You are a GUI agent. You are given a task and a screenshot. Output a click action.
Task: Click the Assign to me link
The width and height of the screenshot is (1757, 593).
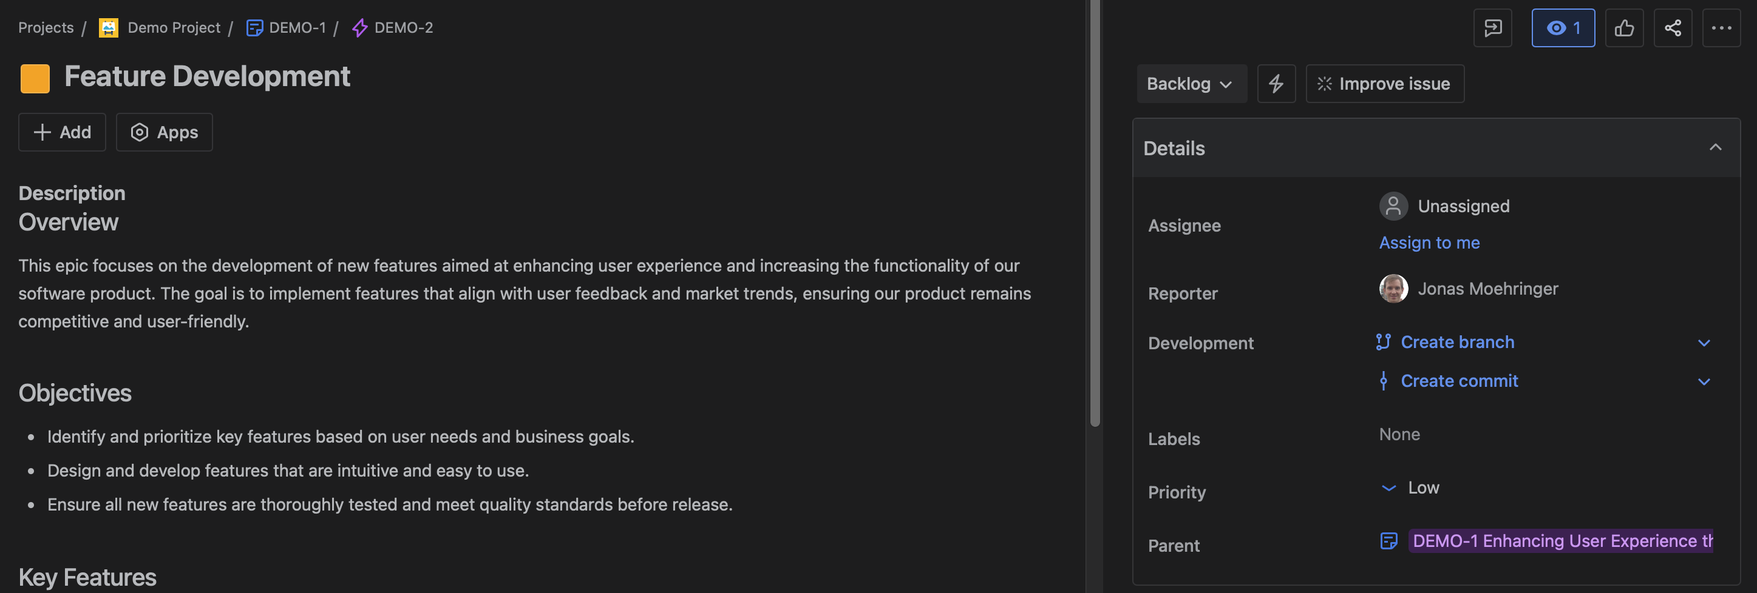pyautogui.click(x=1429, y=243)
